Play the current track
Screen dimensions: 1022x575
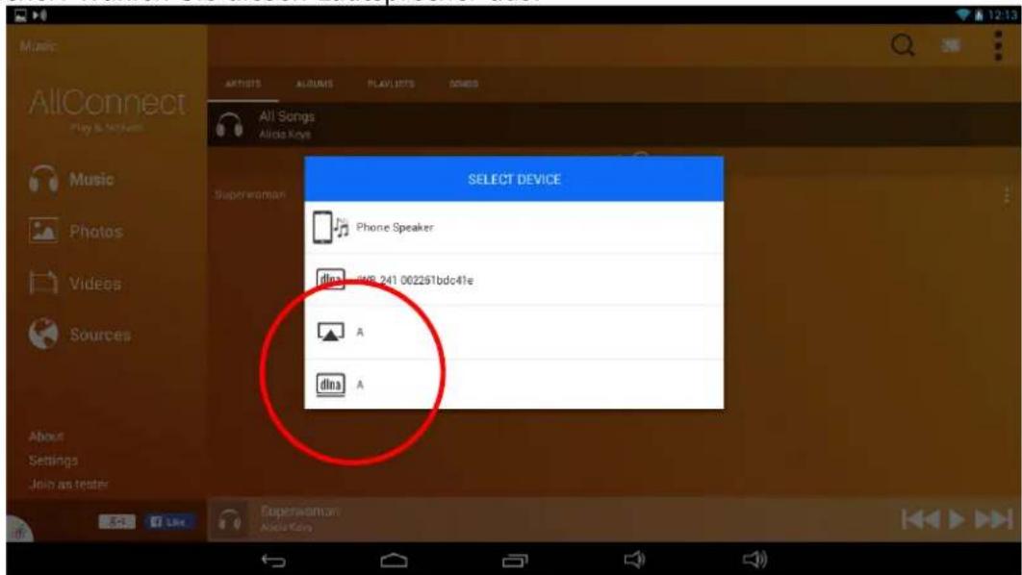[x=957, y=519]
